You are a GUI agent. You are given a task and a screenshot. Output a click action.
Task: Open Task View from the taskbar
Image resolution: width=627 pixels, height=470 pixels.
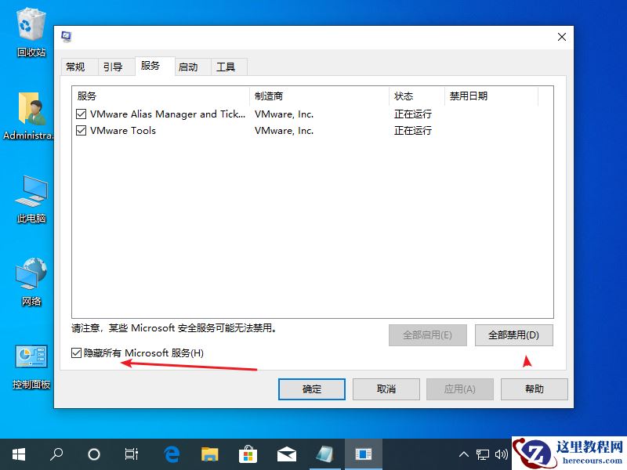point(131,454)
